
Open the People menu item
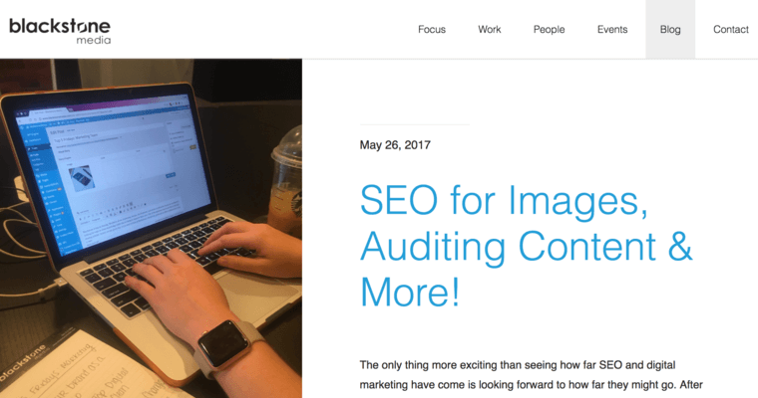tap(549, 30)
